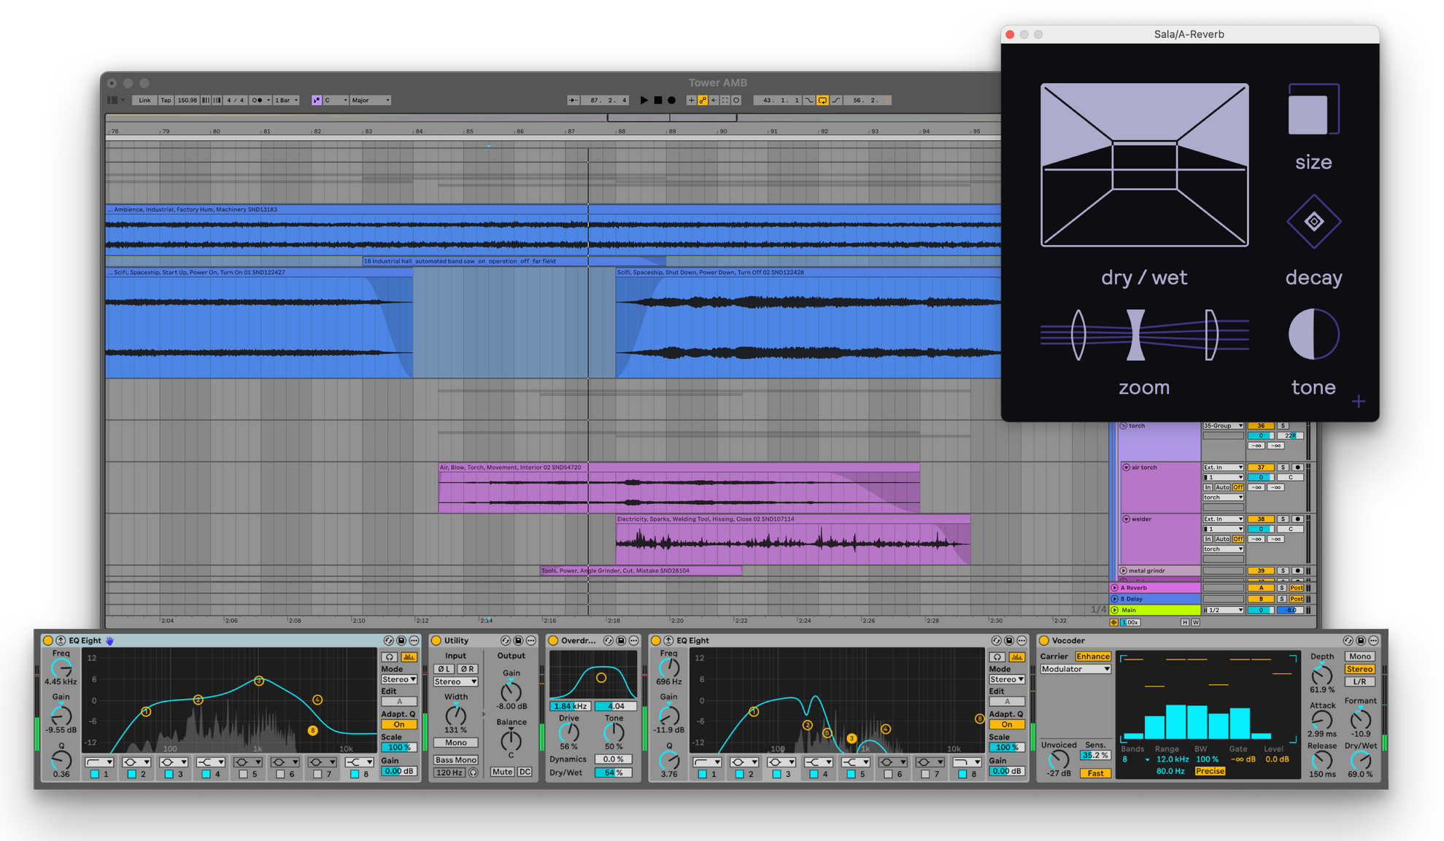Click the Sala/A-Reverb size icon
This screenshot has width=1444, height=841.
pyautogui.click(x=1313, y=110)
